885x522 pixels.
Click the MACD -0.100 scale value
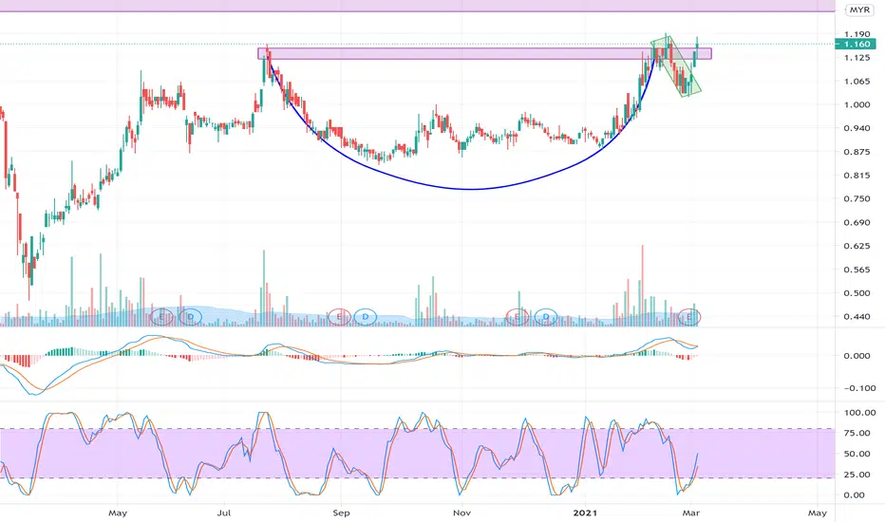click(859, 388)
